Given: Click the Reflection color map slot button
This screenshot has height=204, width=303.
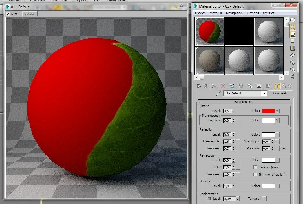Looking at the screenshot, I should (277, 135).
